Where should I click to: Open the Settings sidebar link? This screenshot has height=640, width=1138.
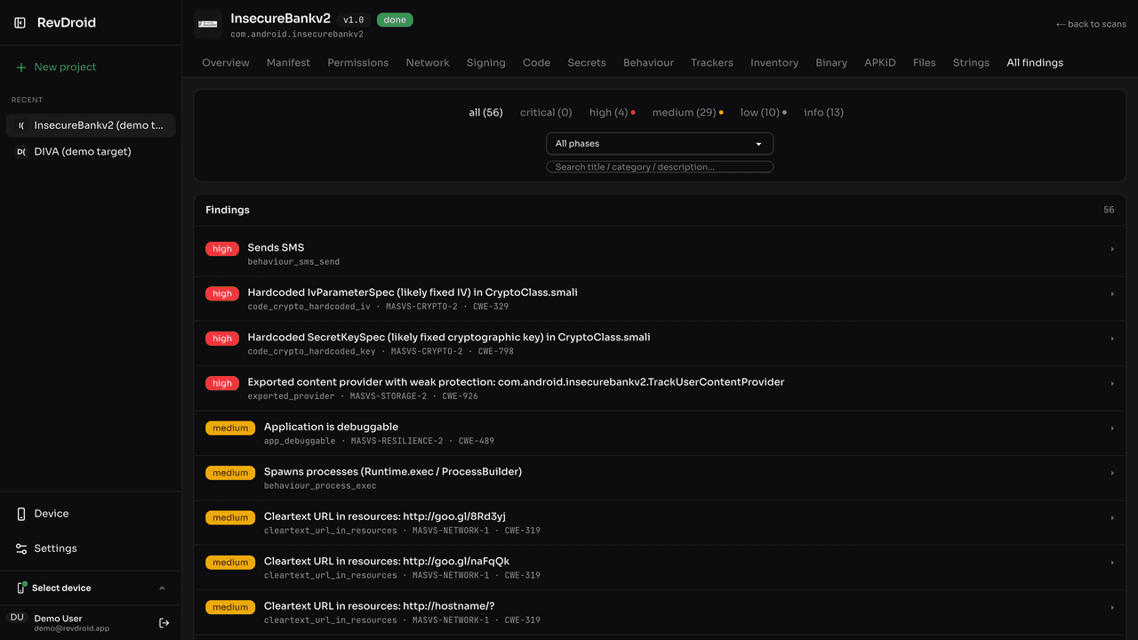click(91, 548)
